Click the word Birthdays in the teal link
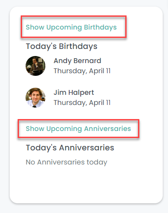The image size is (168, 213). (101, 27)
